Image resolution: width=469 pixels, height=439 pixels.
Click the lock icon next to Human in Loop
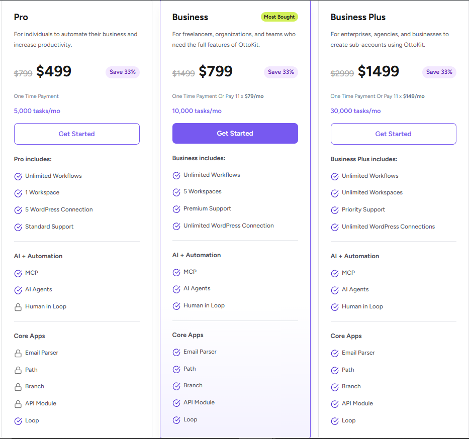coord(18,306)
